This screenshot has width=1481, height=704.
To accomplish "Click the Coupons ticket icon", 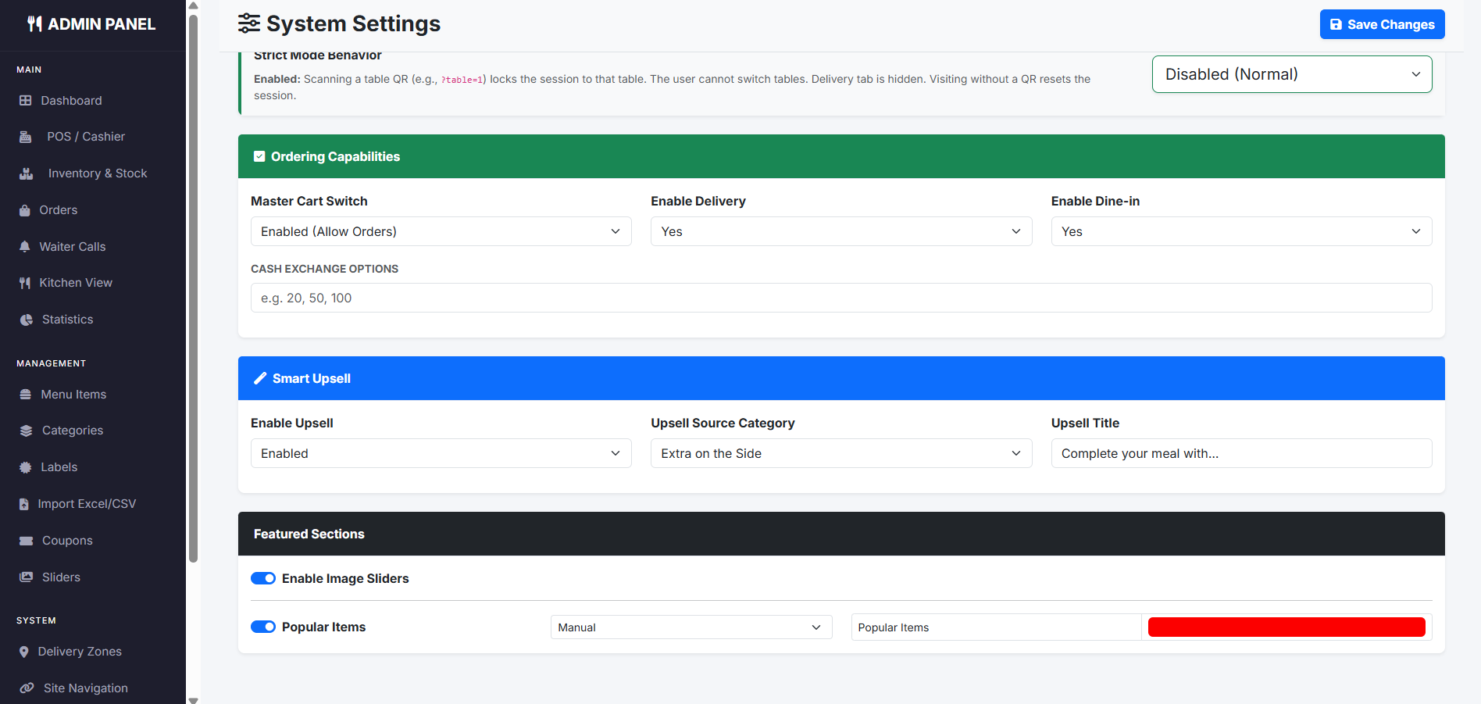I will 27,541.
